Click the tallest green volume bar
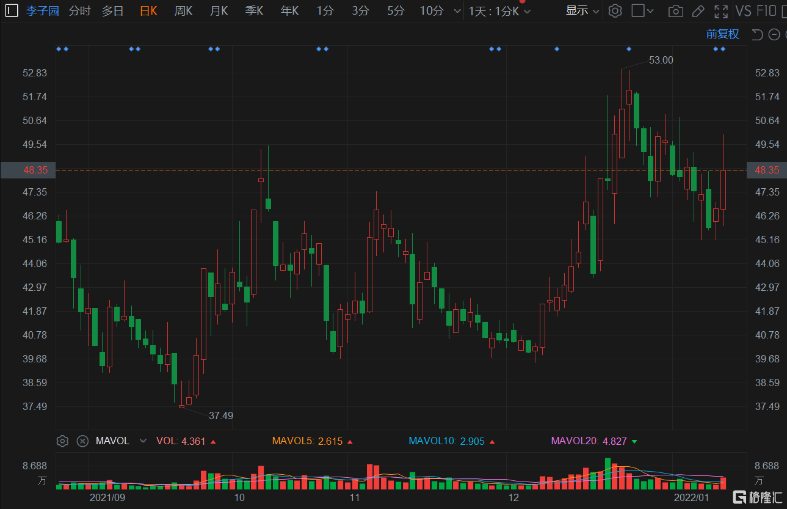The image size is (787, 509). (x=607, y=474)
